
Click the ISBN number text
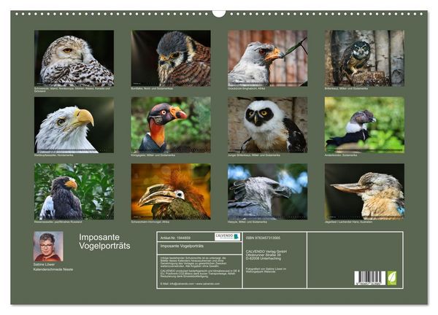point(263,238)
